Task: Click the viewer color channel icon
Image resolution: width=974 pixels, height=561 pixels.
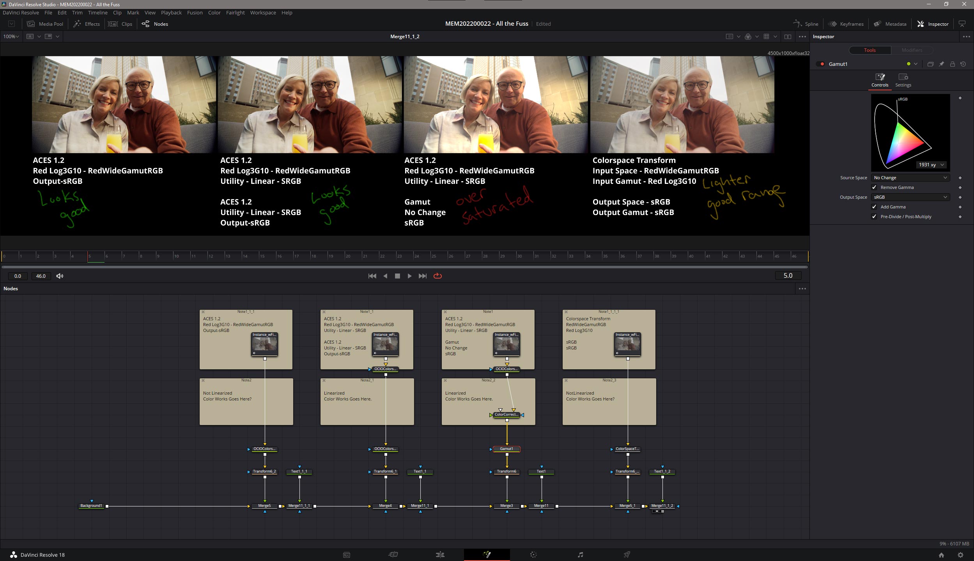Action: pyautogui.click(x=748, y=36)
